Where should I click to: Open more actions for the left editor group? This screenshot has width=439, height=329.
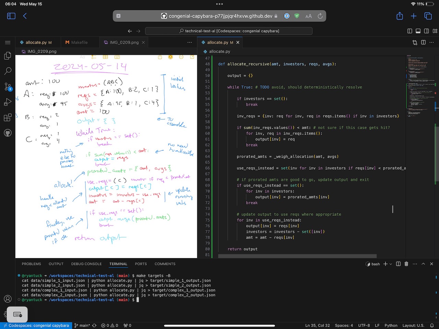pos(190,42)
